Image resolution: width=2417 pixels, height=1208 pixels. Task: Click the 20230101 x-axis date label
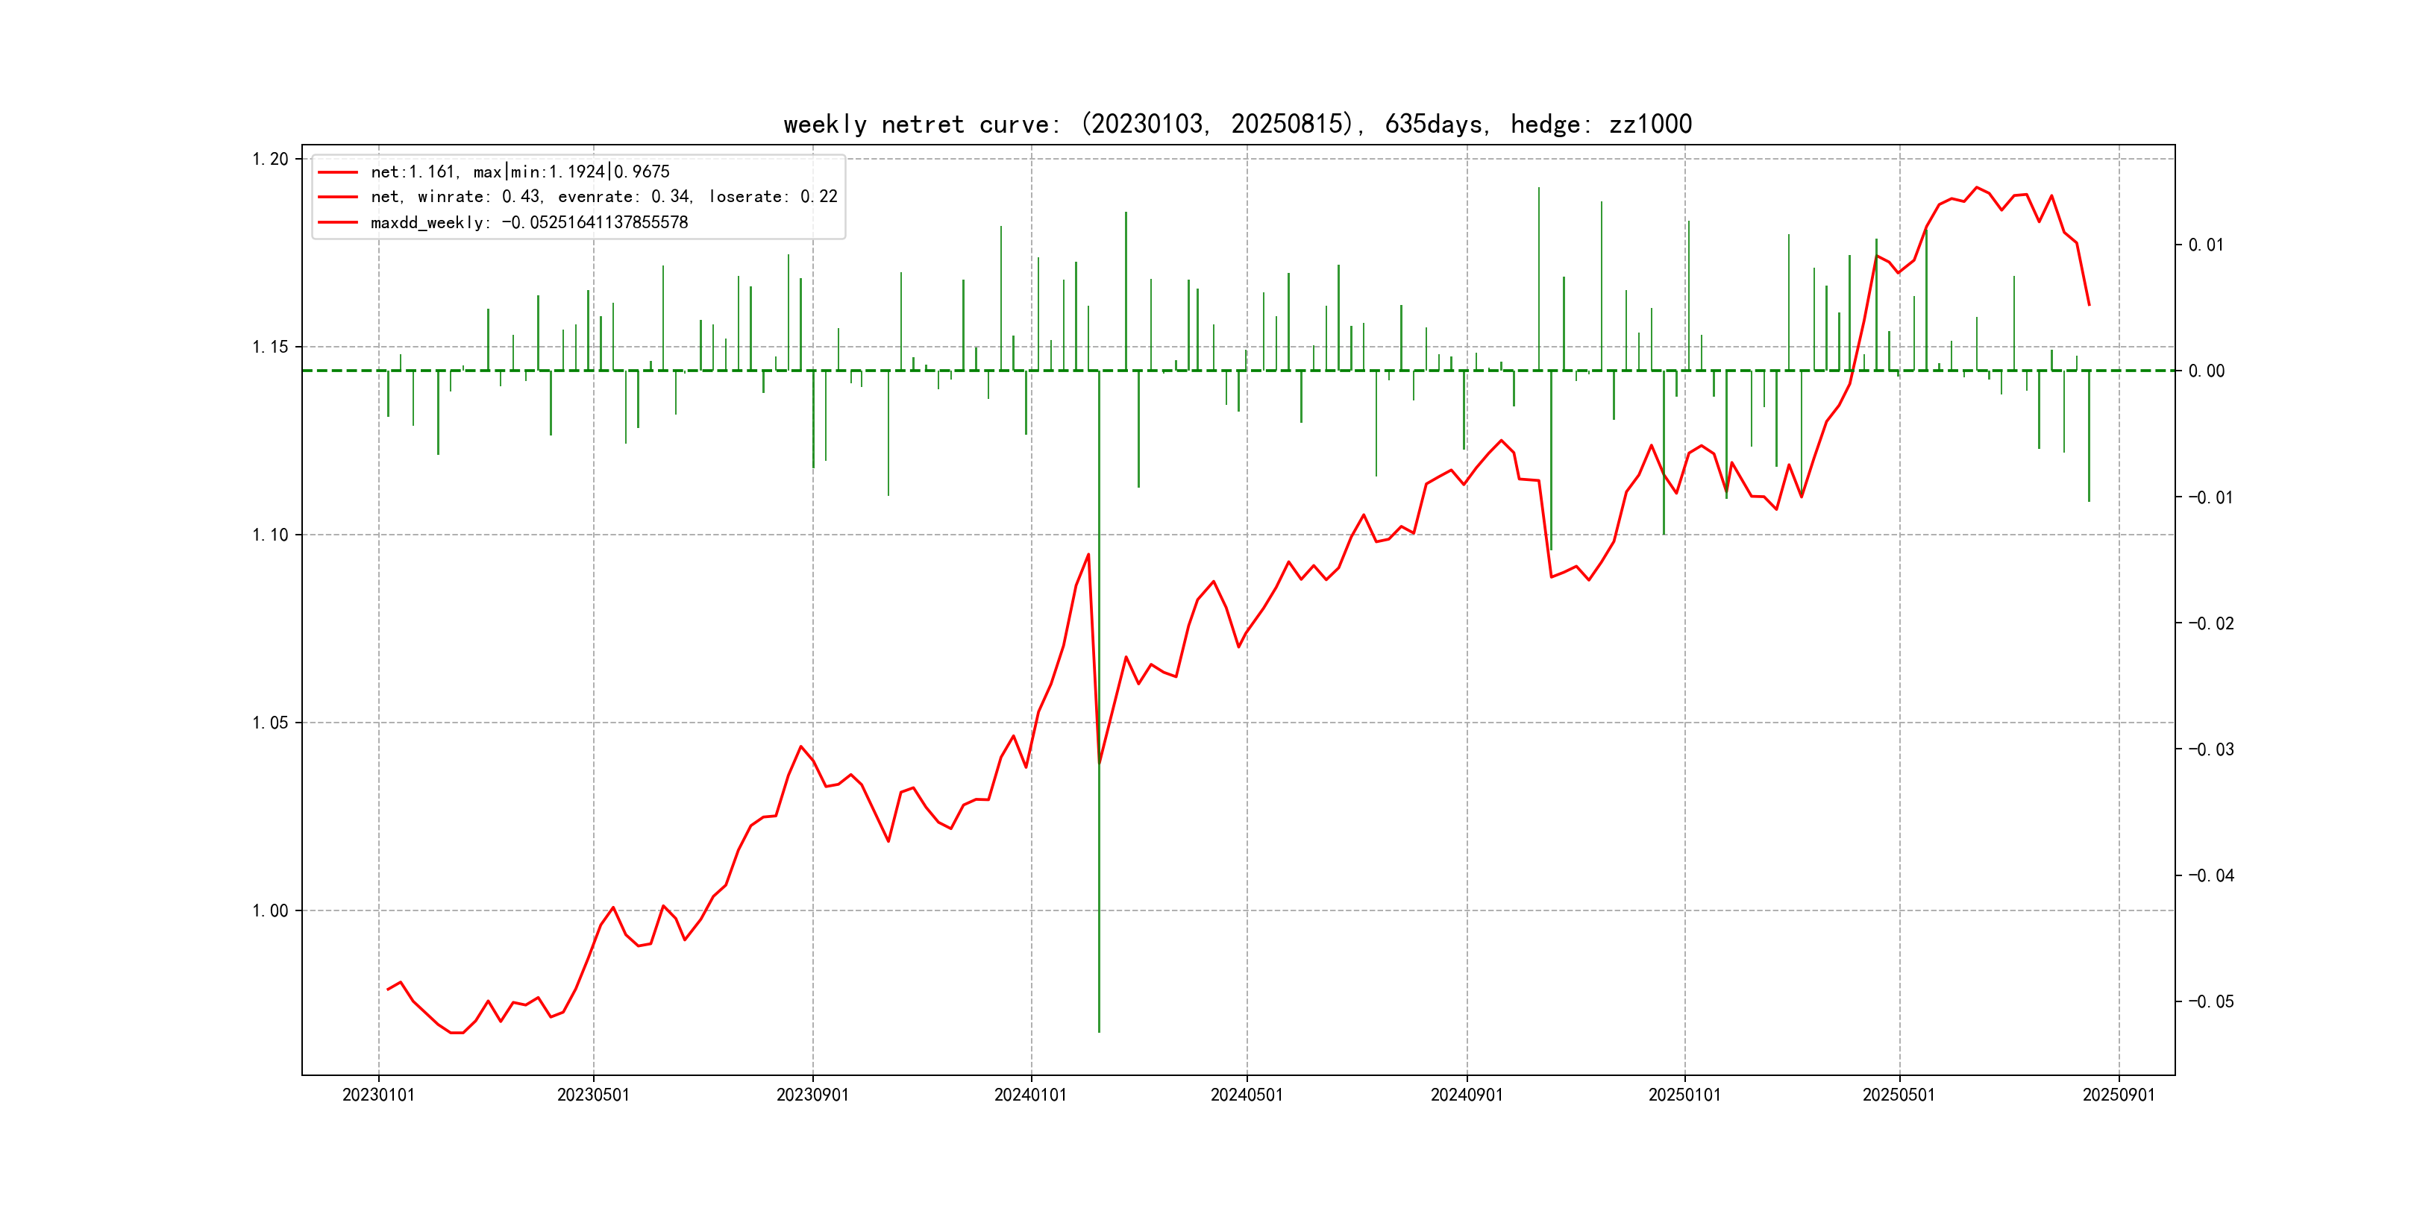[378, 1095]
